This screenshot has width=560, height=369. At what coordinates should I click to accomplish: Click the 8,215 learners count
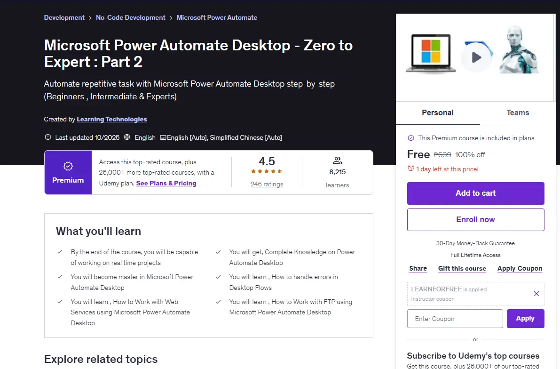pyautogui.click(x=338, y=172)
